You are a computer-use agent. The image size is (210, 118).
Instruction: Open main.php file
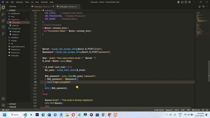pos(15,56)
